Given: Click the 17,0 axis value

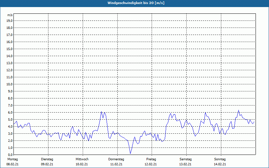Looking at the screenshot, I should coord(9,35).
